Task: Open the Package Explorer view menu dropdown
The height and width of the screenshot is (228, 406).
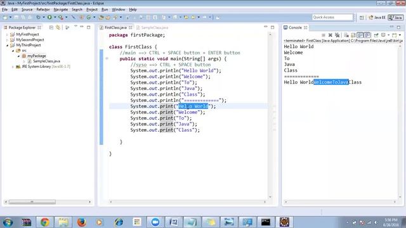Action: tap(75, 27)
